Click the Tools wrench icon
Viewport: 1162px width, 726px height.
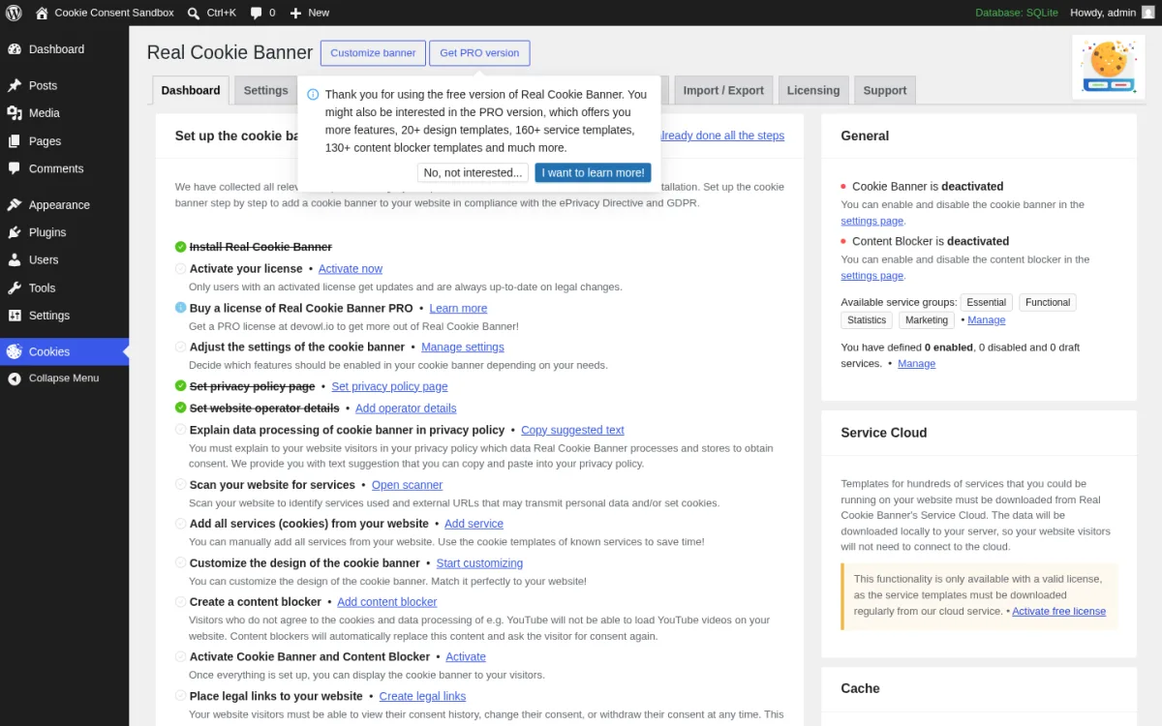click(15, 288)
